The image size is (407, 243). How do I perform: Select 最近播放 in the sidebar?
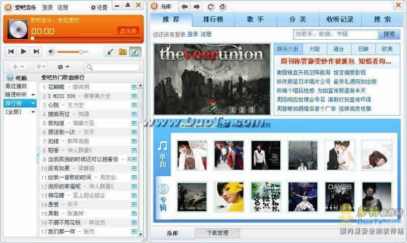click(x=16, y=86)
